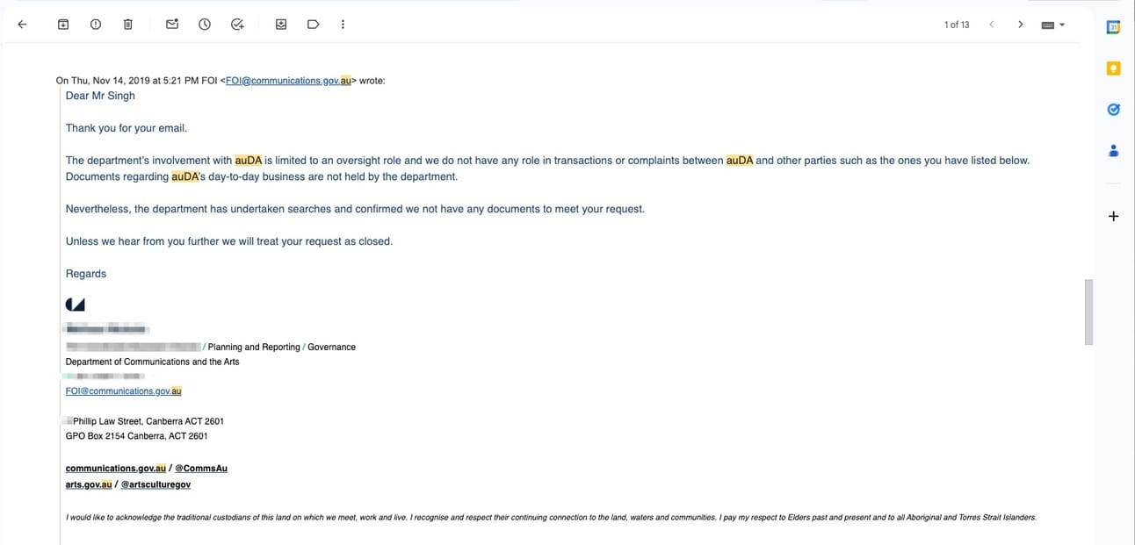This screenshot has width=1135, height=545.
Task: Go back to the inbox list
Action: pyautogui.click(x=23, y=25)
